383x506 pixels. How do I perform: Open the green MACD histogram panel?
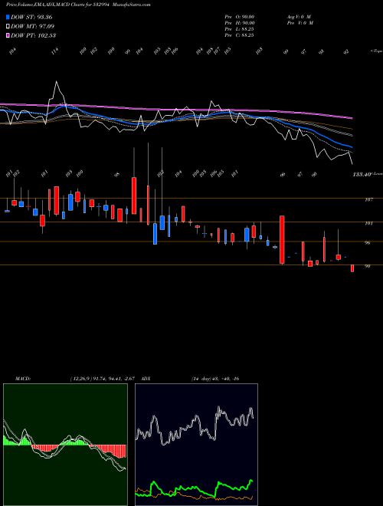click(x=65, y=445)
